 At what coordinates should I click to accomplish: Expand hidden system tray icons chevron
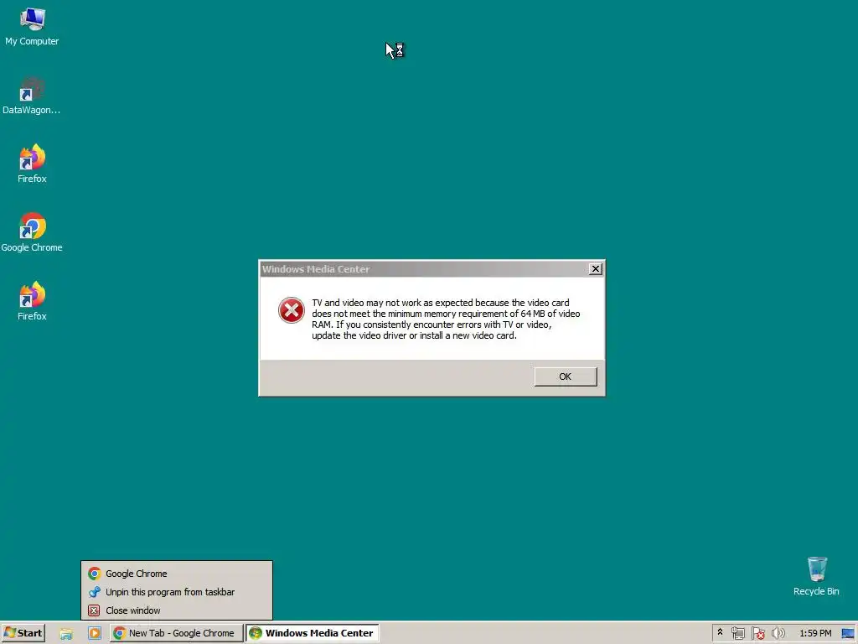[x=720, y=632]
